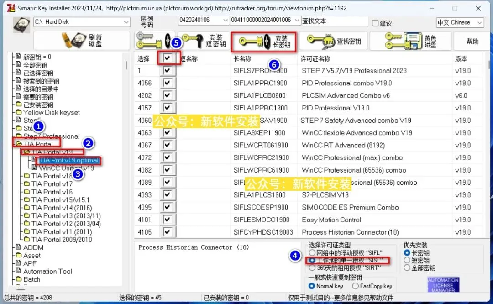Toggle the checkbox for row 4202
The image size is (493, 304).
[x=167, y=95]
